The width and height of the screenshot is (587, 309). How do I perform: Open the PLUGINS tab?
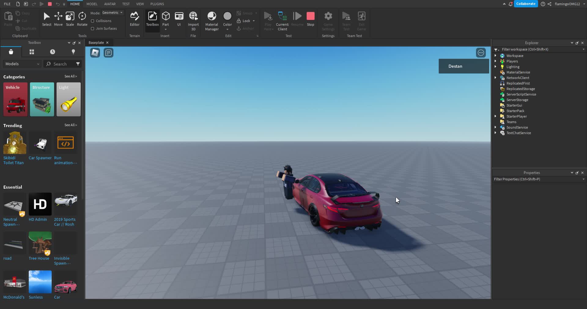[x=157, y=4]
